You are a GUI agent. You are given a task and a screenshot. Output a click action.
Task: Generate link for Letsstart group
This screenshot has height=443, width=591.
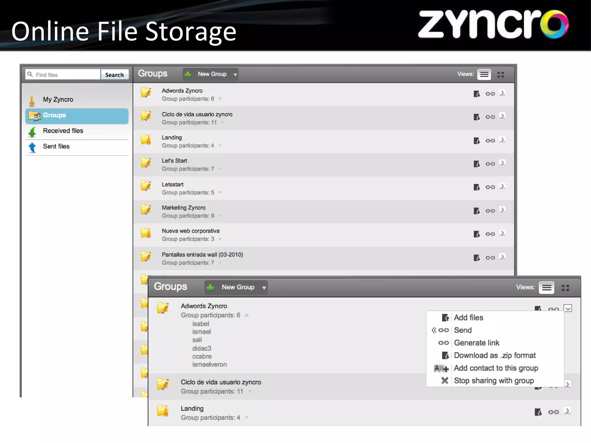point(490,187)
